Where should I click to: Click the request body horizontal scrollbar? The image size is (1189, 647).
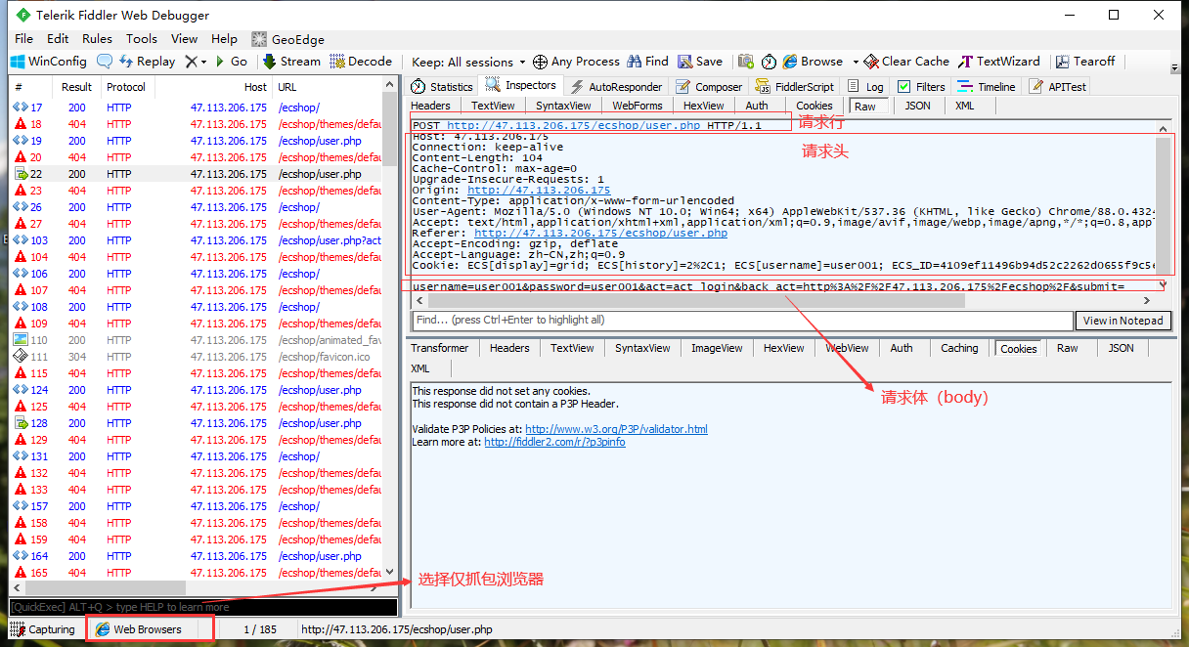[x=782, y=301]
